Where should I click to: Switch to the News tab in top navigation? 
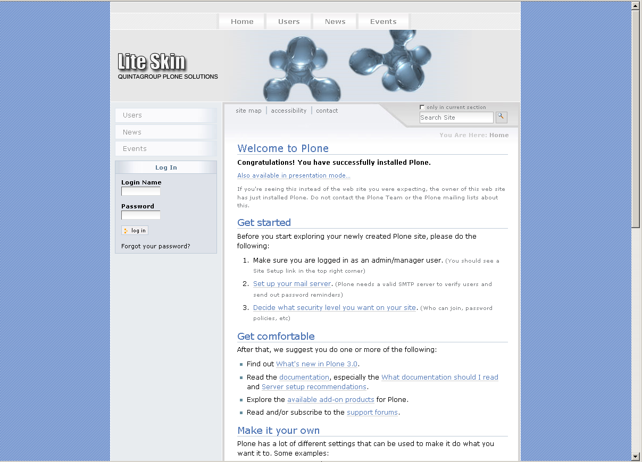(x=335, y=22)
